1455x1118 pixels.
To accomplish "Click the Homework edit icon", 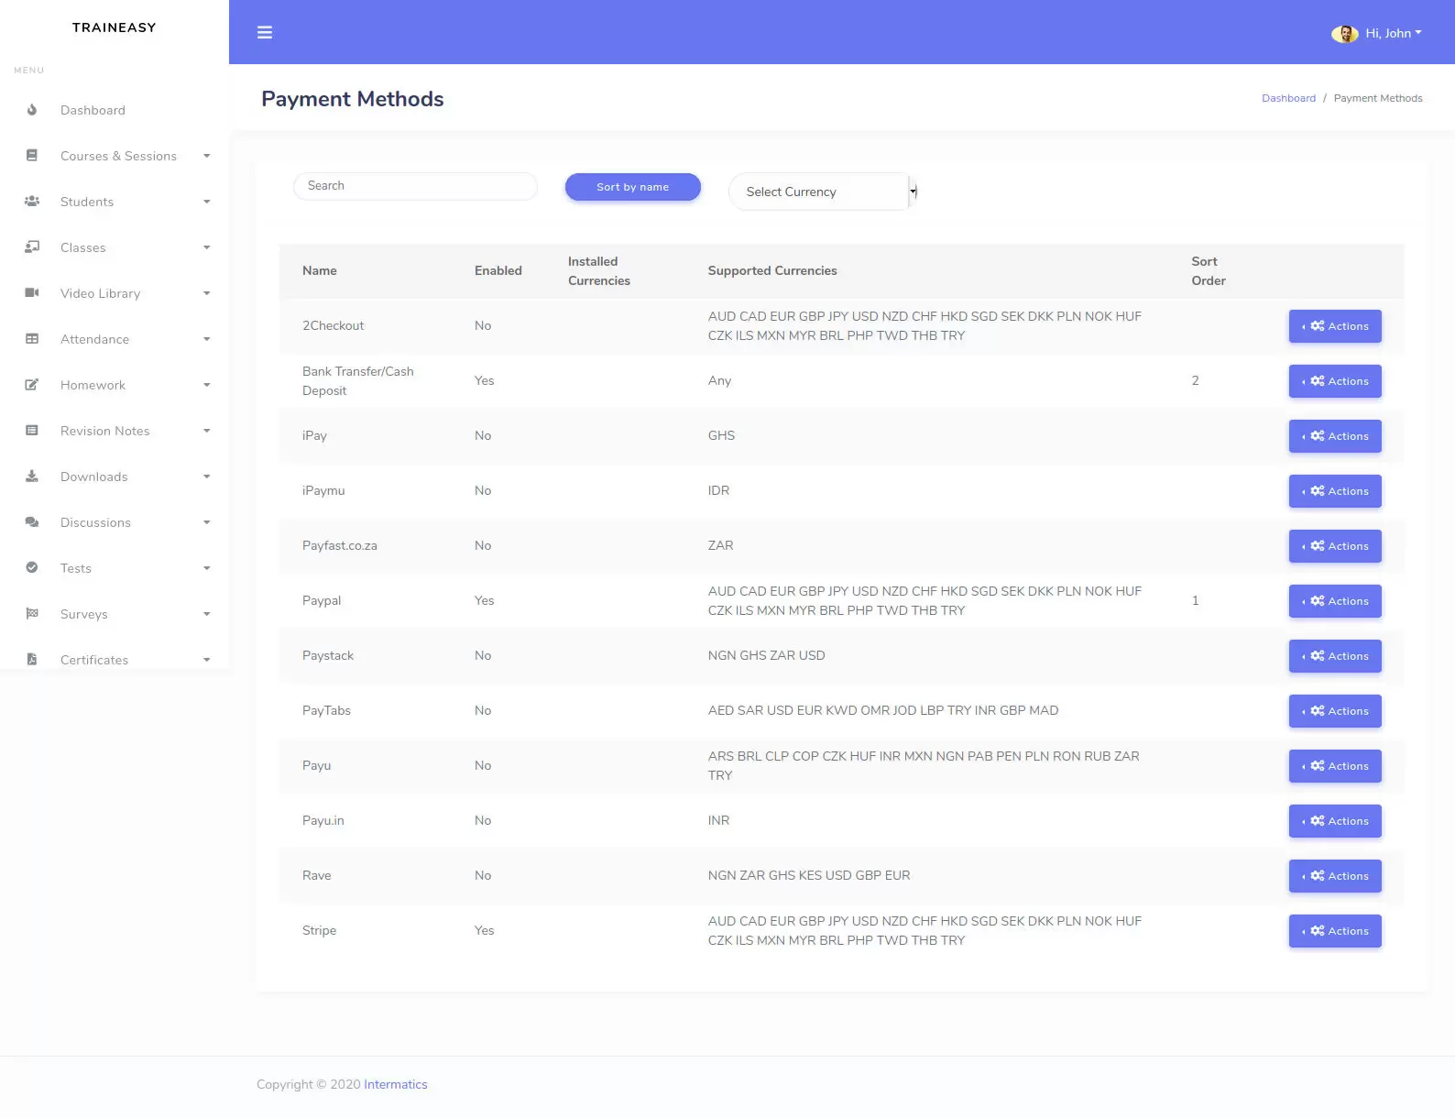I will coord(32,385).
